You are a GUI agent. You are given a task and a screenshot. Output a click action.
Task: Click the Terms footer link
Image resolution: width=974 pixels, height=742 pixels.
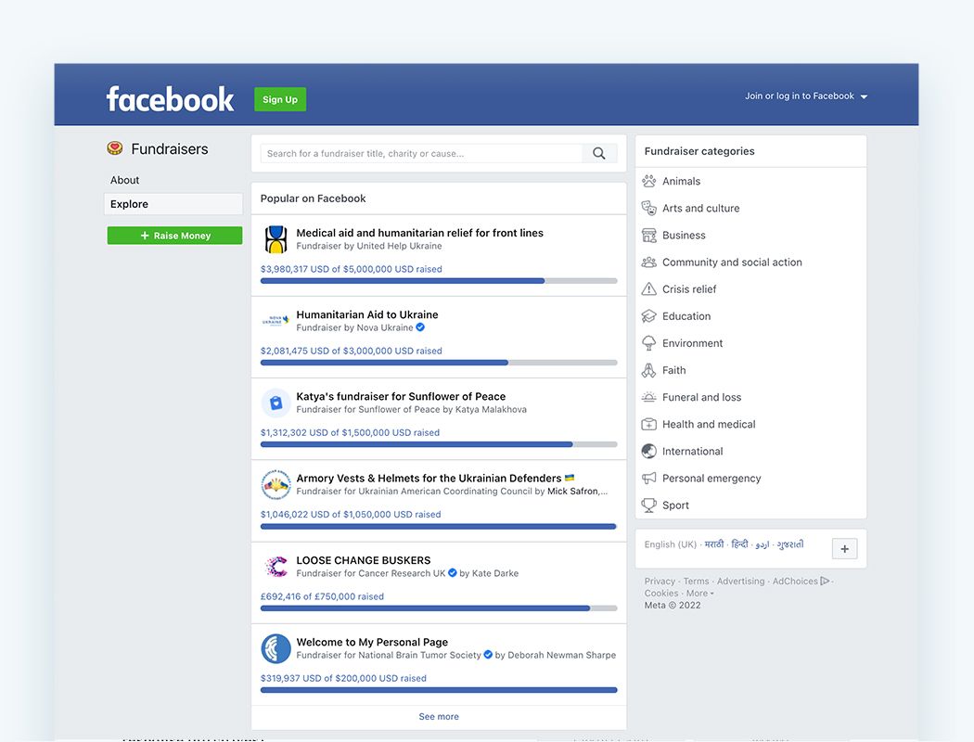pyautogui.click(x=697, y=582)
